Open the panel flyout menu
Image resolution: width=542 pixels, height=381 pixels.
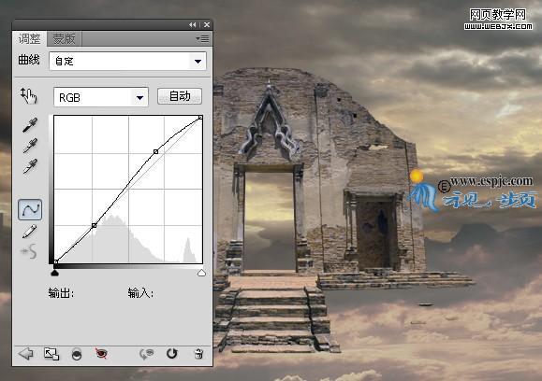tap(202, 38)
